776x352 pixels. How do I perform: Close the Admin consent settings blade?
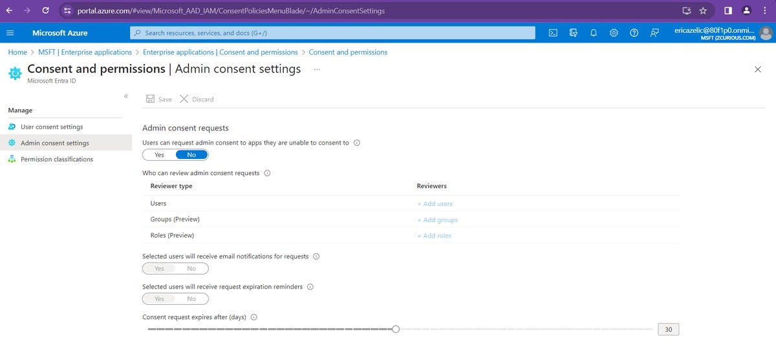coord(758,69)
